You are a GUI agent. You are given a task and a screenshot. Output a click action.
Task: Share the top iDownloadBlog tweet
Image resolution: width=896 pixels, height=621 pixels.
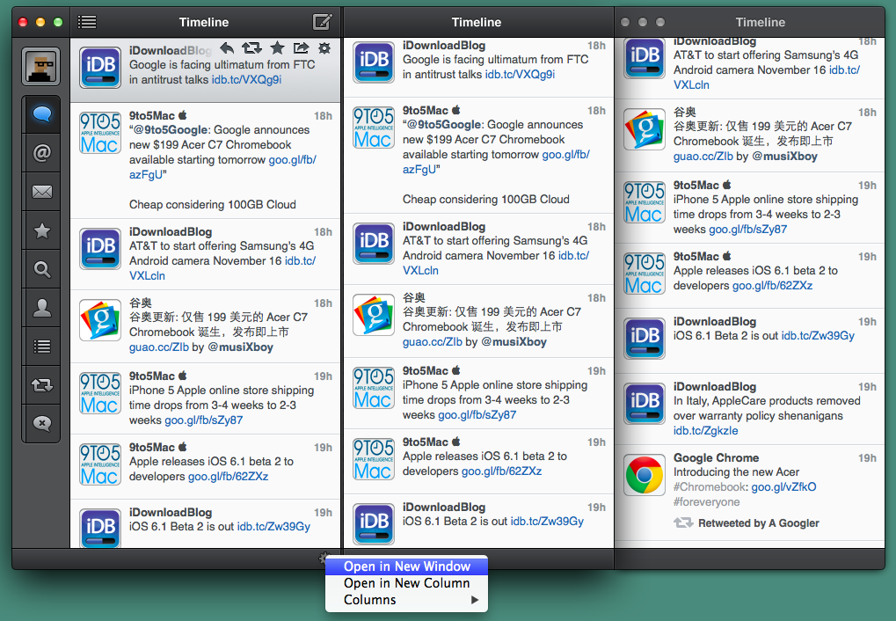301,48
